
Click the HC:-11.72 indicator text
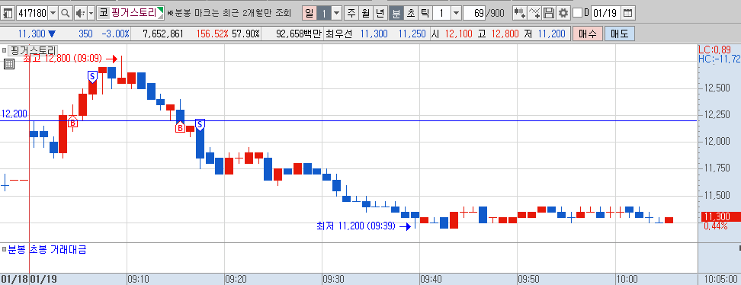[719, 59]
